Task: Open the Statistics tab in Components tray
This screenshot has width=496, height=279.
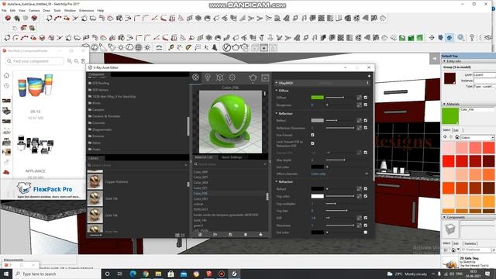Action: [470, 243]
